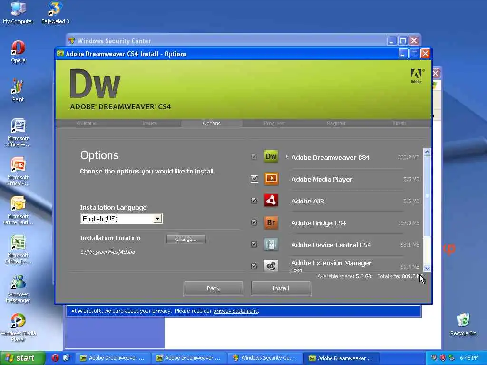487x365 pixels.
Task: Click the Adobe Bridge CS4 label
Action: point(318,223)
